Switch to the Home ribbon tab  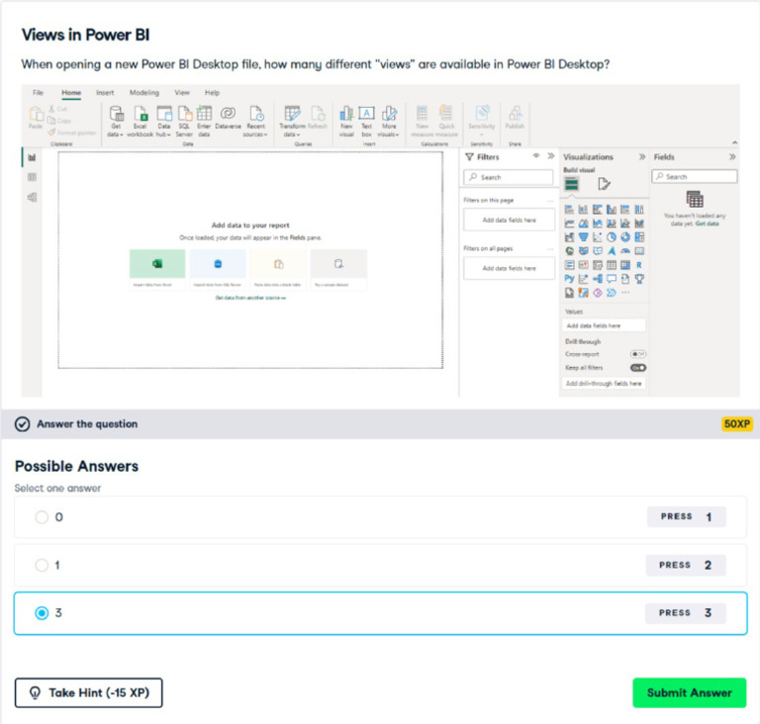click(71, 93)
